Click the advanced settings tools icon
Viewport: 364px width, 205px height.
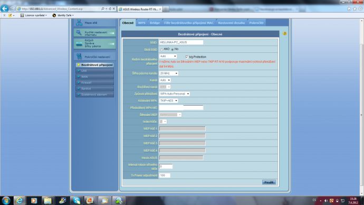click(x=79, y=56)
